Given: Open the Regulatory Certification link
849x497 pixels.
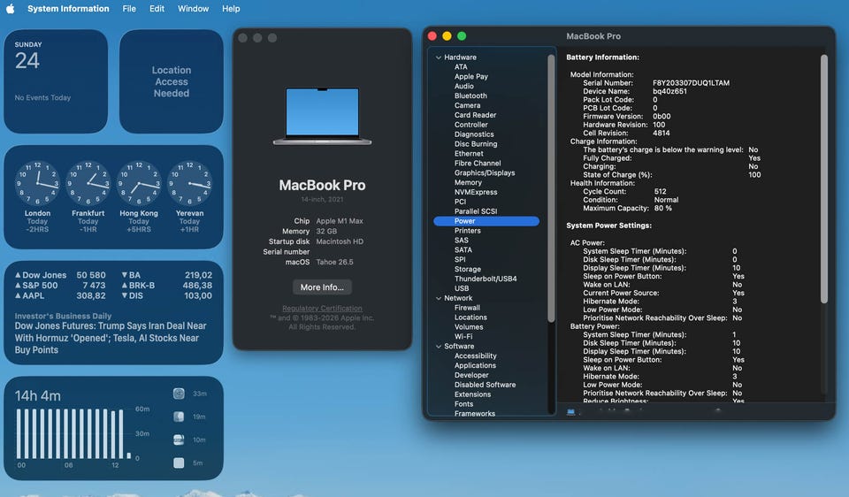Looking at the screenshot, I should click(x=322, y=308).
